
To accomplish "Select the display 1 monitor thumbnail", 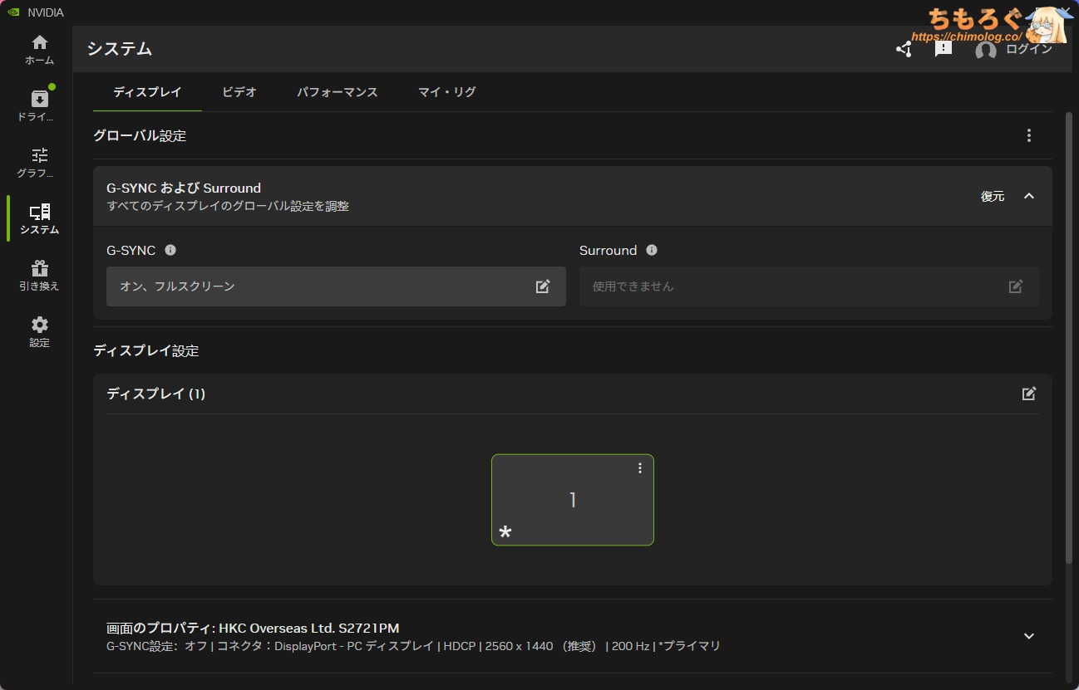I will click(572, 501).
